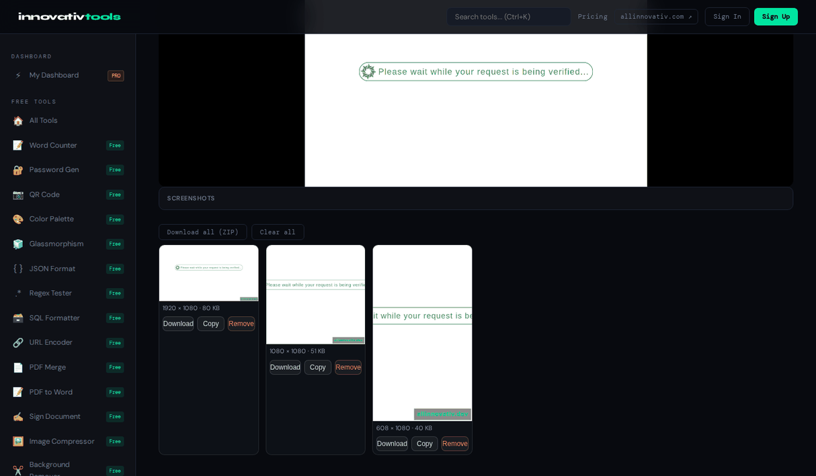Viewport: 816px width, 476px height.
Task: Click the PDF Merge page icon
Action: click(18, 367)
